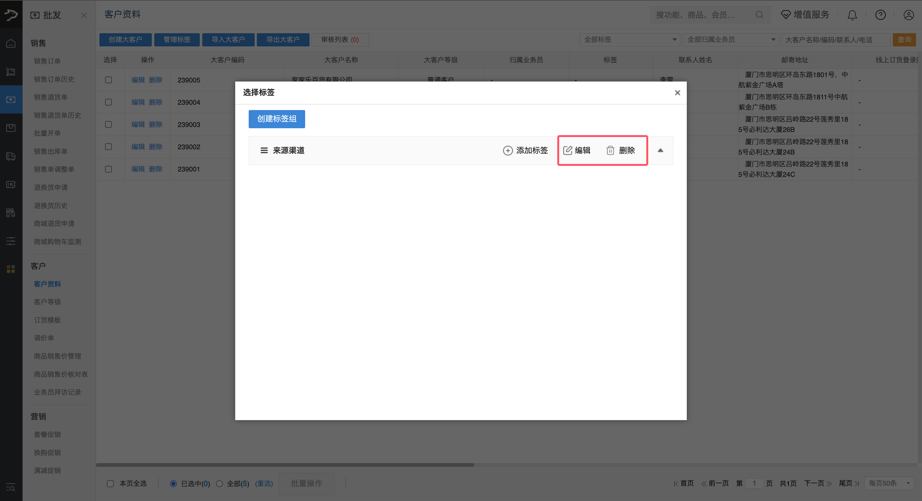The width and height of the screenshot is (922, 501).
Task: Close the 选择标签 dialog
Action: 677,93
